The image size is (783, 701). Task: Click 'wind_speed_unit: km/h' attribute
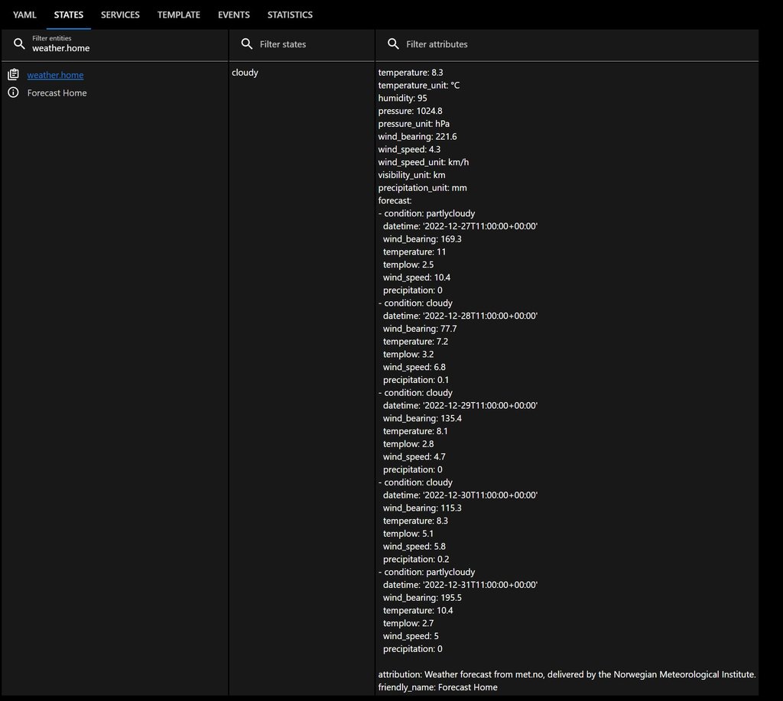[x=424, y=162]
